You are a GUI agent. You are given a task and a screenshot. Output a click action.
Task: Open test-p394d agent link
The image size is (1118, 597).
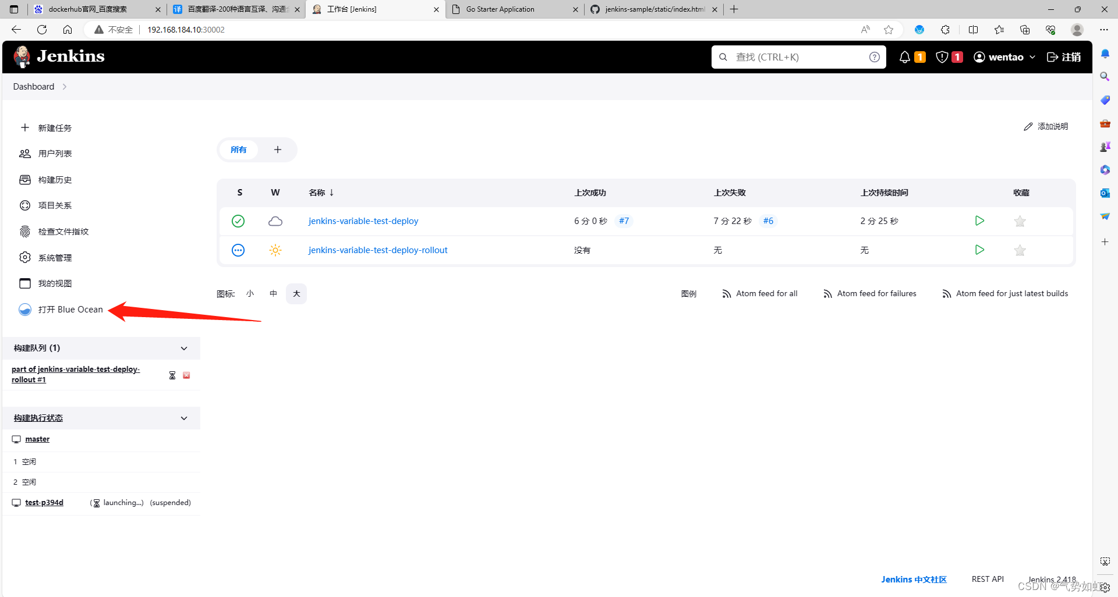click(44, 503)
